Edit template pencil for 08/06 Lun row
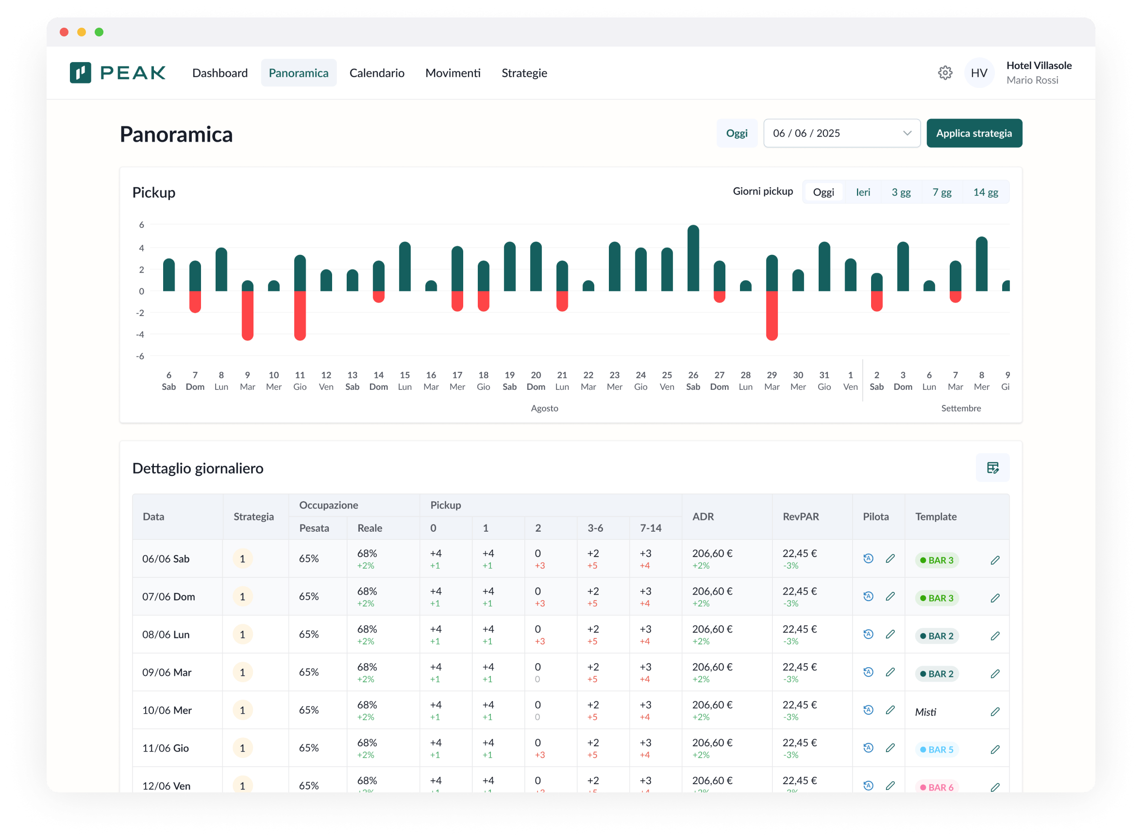This screenshot has width=1142, height=839. 995,636
